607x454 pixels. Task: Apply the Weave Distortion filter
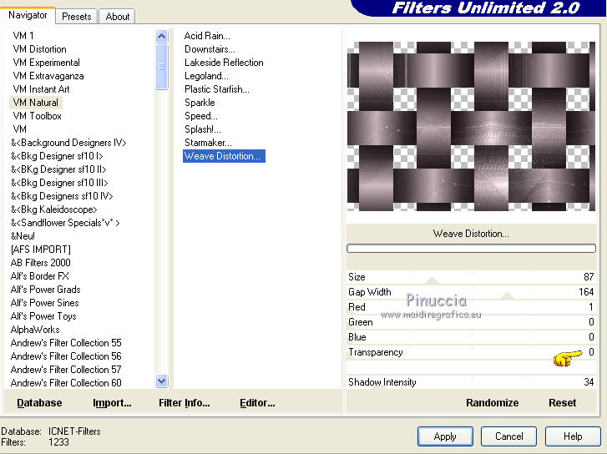pyautogui.click(x=445, y=436)
